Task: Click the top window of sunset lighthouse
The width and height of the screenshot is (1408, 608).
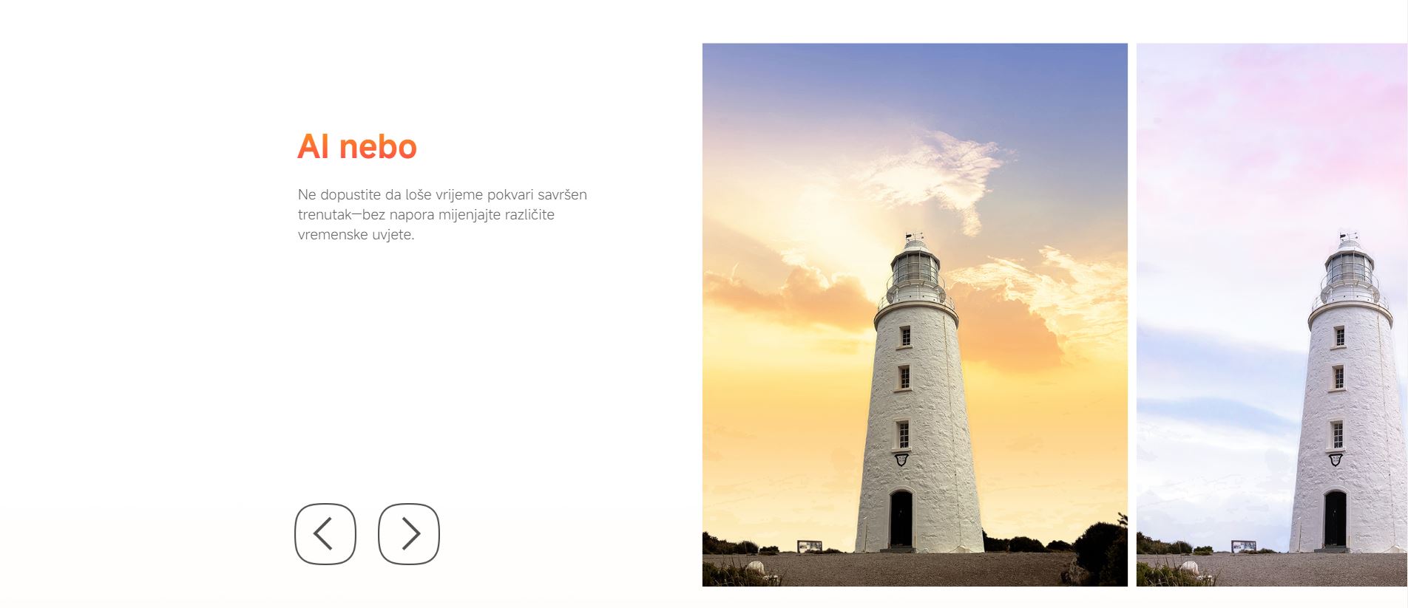Action: (x=905, y=336)
